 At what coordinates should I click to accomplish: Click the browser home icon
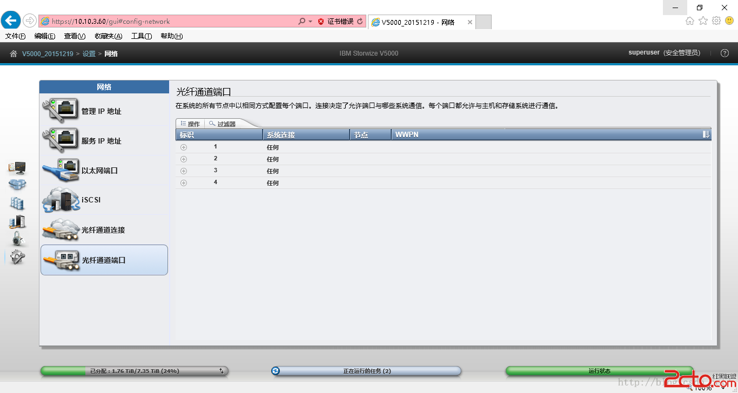point(690,21)
